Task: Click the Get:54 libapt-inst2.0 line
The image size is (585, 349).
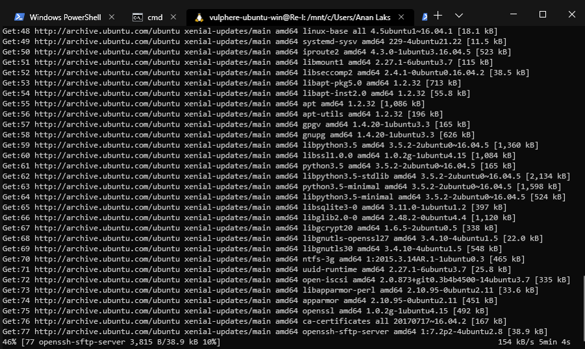Action: click(x=236, y=93)
